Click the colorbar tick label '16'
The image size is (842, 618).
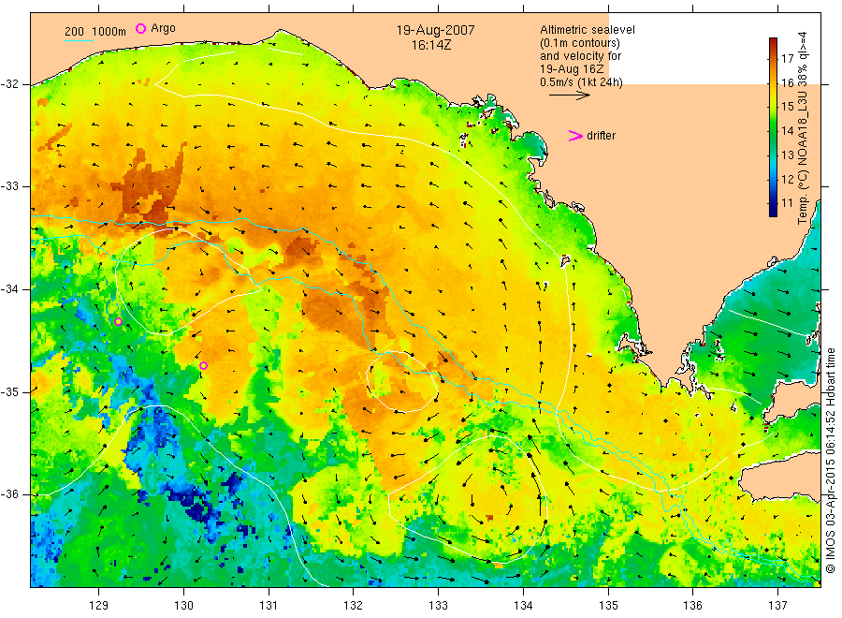point(787,82)
